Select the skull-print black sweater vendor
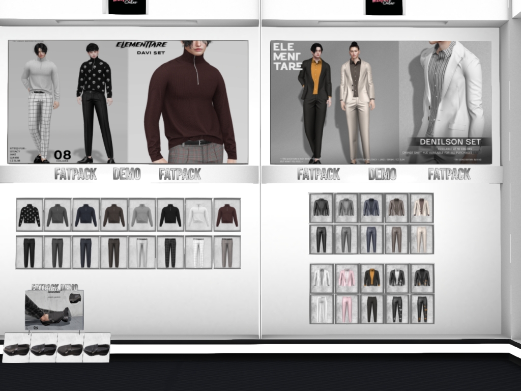This screenshot has width=521, height=391. pyautogui.click(x=30, y=215)
